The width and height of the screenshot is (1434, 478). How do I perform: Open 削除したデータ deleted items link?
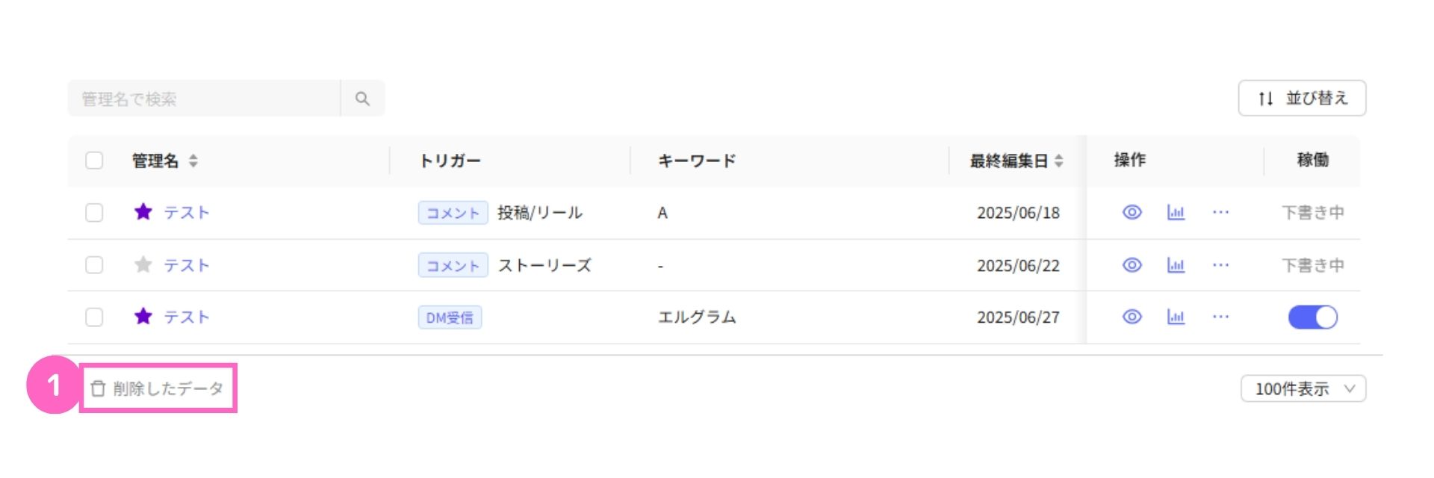point(158,388)
